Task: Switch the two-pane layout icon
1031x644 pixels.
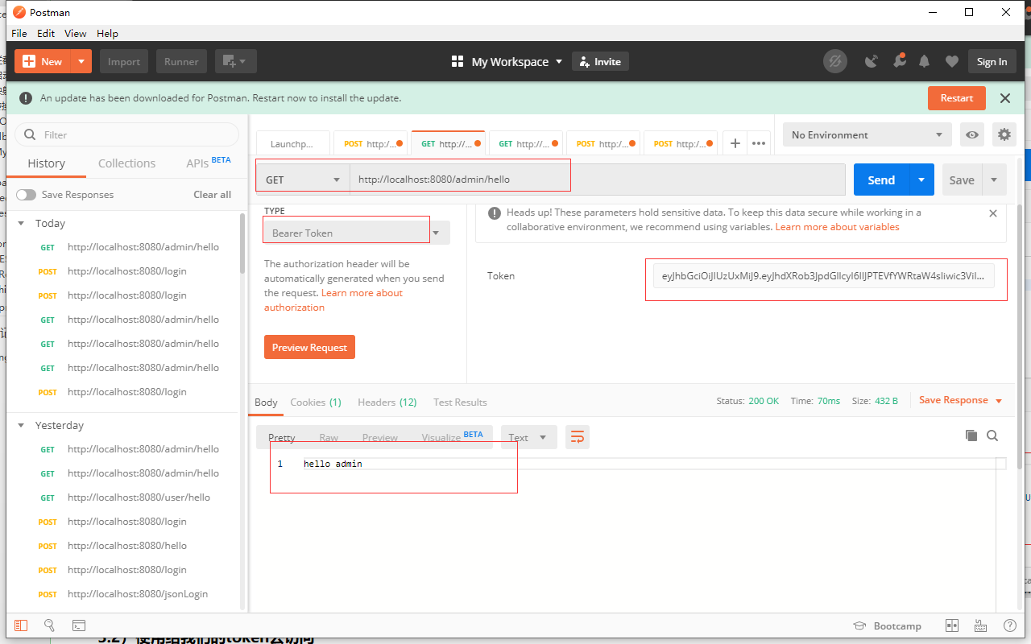Action: (x=951, y=625)
